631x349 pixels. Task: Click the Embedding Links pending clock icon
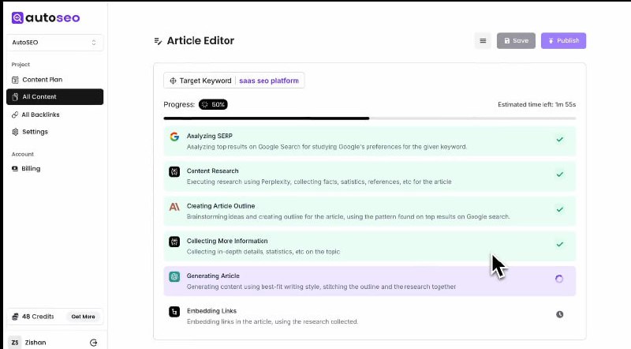click(x=560, y=314)
